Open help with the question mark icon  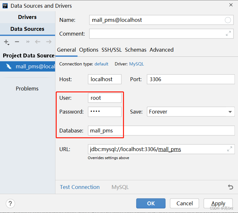(x=10, y=203)
